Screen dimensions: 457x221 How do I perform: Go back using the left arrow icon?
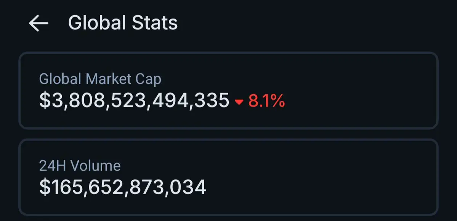click(x=38, y=23)
